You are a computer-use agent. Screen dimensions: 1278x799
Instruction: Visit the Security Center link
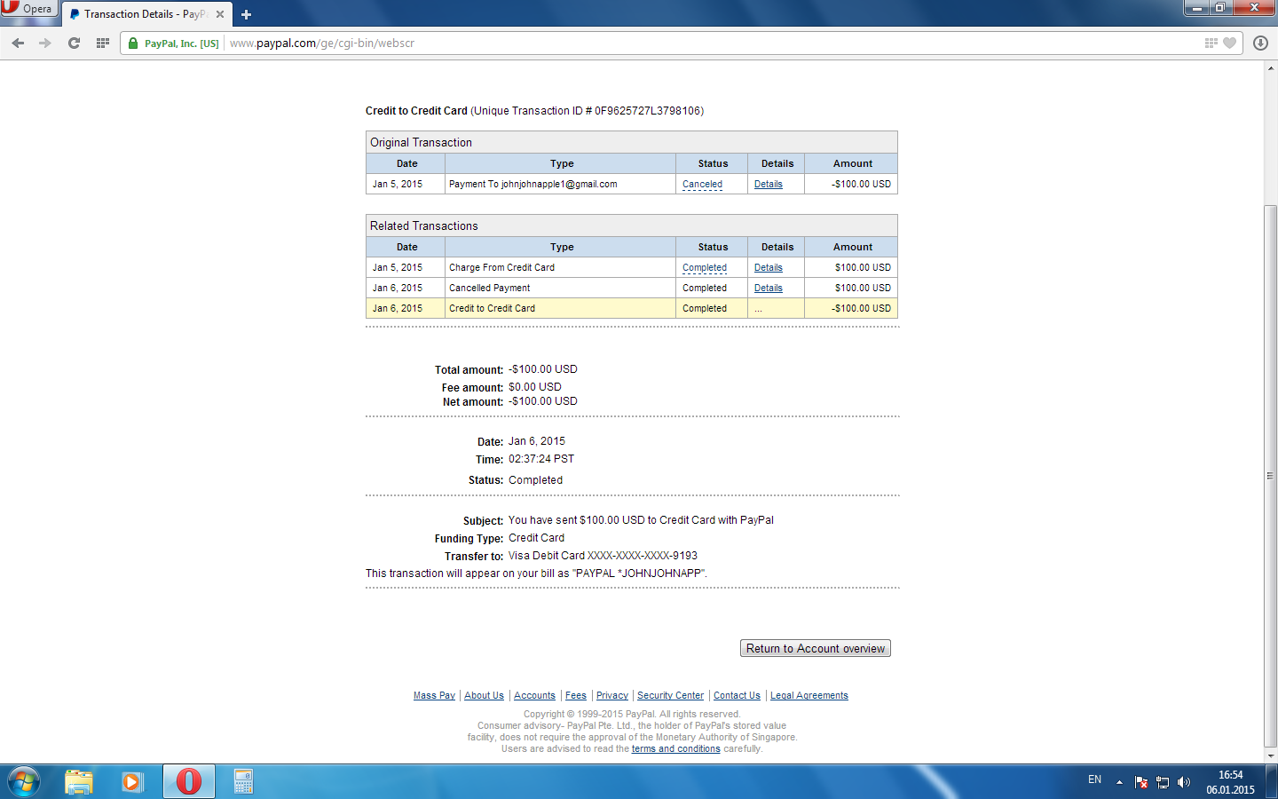tap(670, 696)
